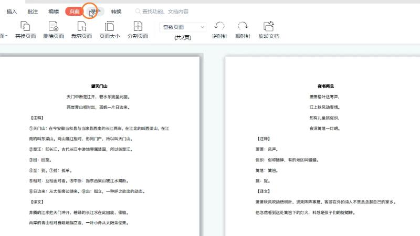
Task: Expand the 奇数页面 page range dropdown
Action: point(183,27)
